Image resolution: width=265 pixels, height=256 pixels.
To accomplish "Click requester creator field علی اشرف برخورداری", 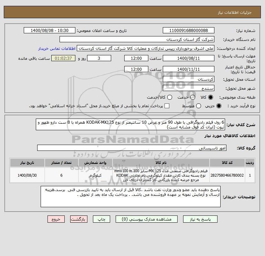I will [x=146, y=48].
